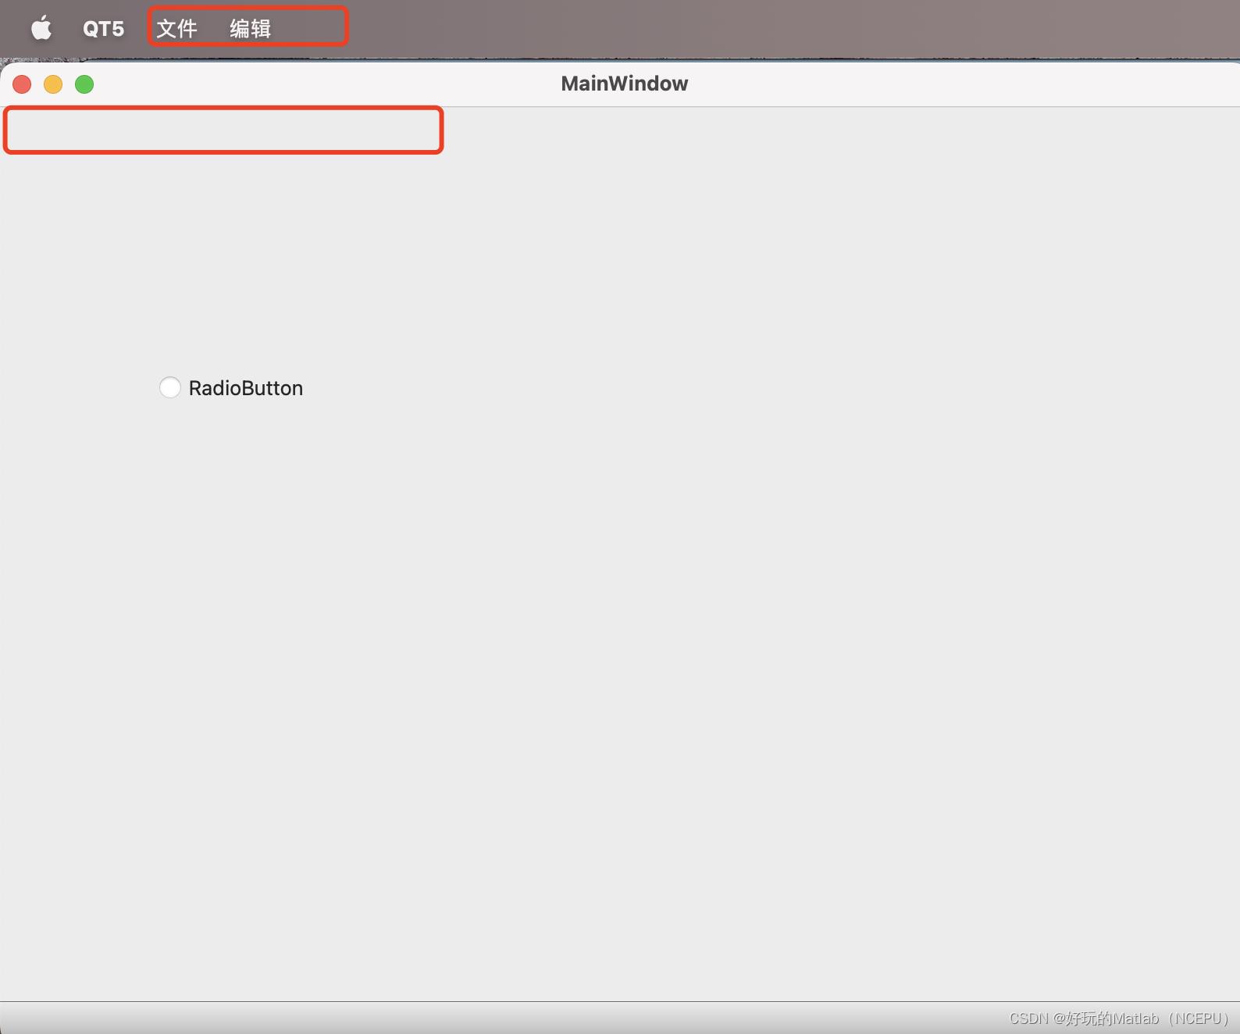Viewport: 1240px width, 1034px height.
Task: Close the MainWindow window
Action: tap(22, 84)
